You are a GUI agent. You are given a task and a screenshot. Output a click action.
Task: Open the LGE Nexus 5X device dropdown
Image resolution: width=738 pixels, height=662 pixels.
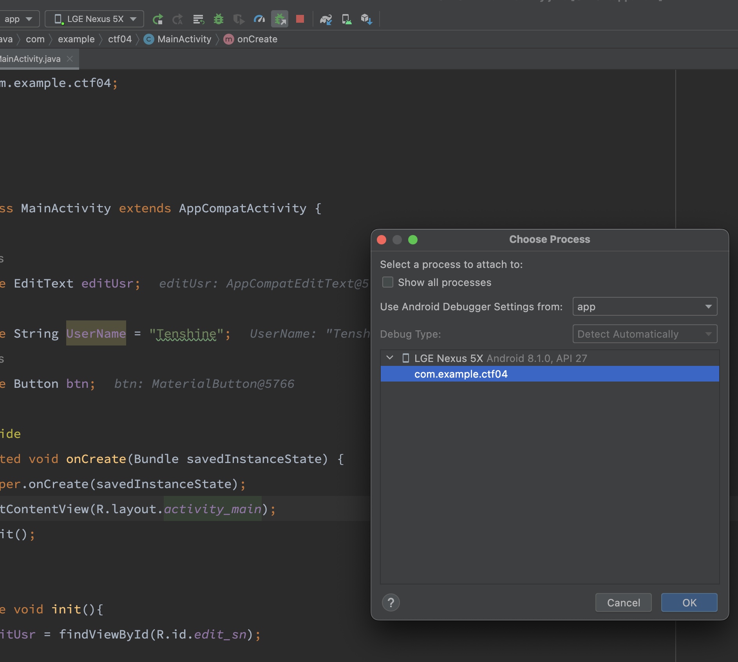click(x=94, y=19)
